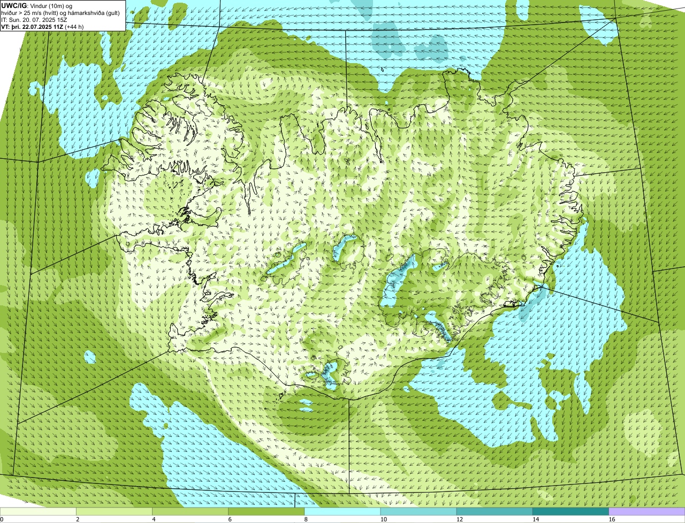This screenshot has width=685, height=523.
Task: Click the pale yellow 0–2 legend color segment
Action: (38, 511)
